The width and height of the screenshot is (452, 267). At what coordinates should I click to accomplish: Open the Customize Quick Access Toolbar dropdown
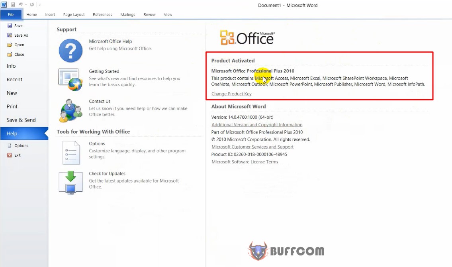pyautogui.click(x=40, y=5)
